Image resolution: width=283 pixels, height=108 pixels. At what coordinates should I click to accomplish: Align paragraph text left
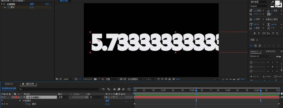click(251, 46)
